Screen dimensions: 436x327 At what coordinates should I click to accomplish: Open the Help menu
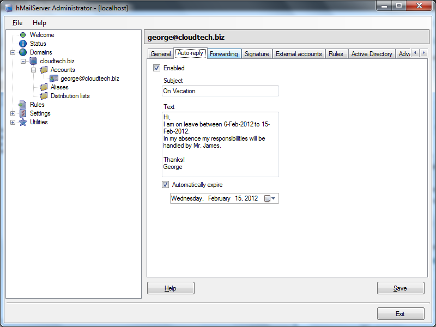point(39,23)
